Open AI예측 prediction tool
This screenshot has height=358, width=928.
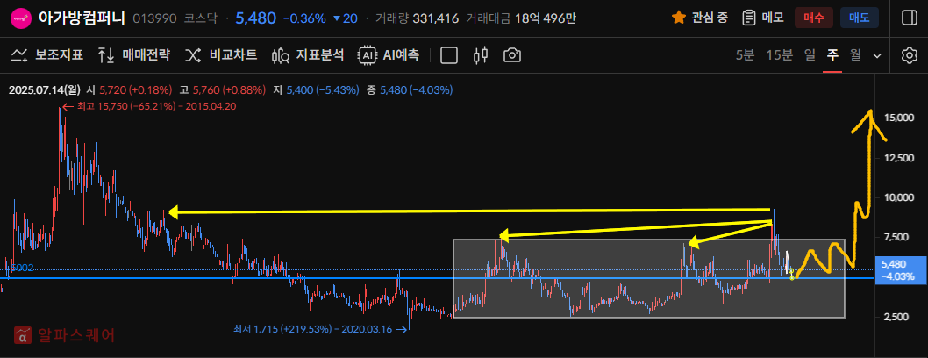coord(389,55)
